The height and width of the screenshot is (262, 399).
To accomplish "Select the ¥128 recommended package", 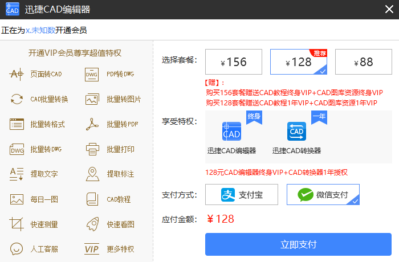I will pyautogui.click(x=299, y=62).
